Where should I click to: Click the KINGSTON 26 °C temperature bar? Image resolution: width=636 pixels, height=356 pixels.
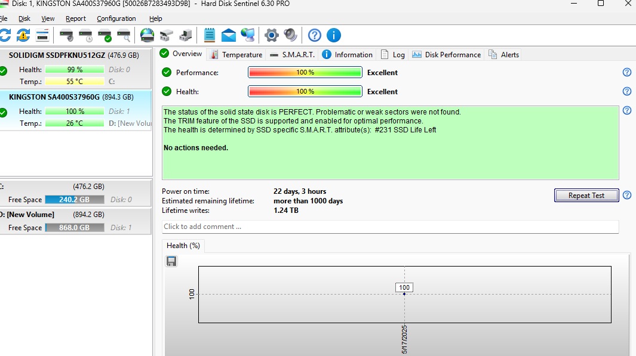point(75,123)
